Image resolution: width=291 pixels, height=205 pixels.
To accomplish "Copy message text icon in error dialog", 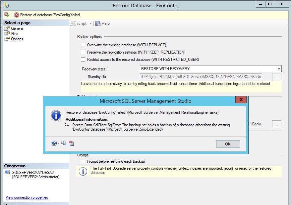I will click(x=64, y=143).
